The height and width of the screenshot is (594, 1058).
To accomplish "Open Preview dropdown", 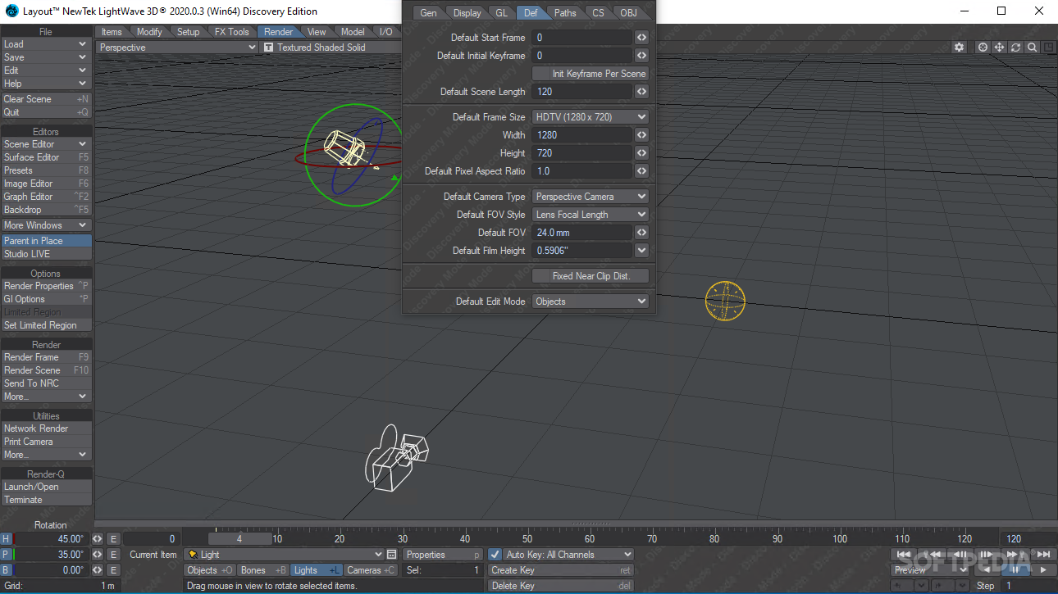I will point(930,569).
